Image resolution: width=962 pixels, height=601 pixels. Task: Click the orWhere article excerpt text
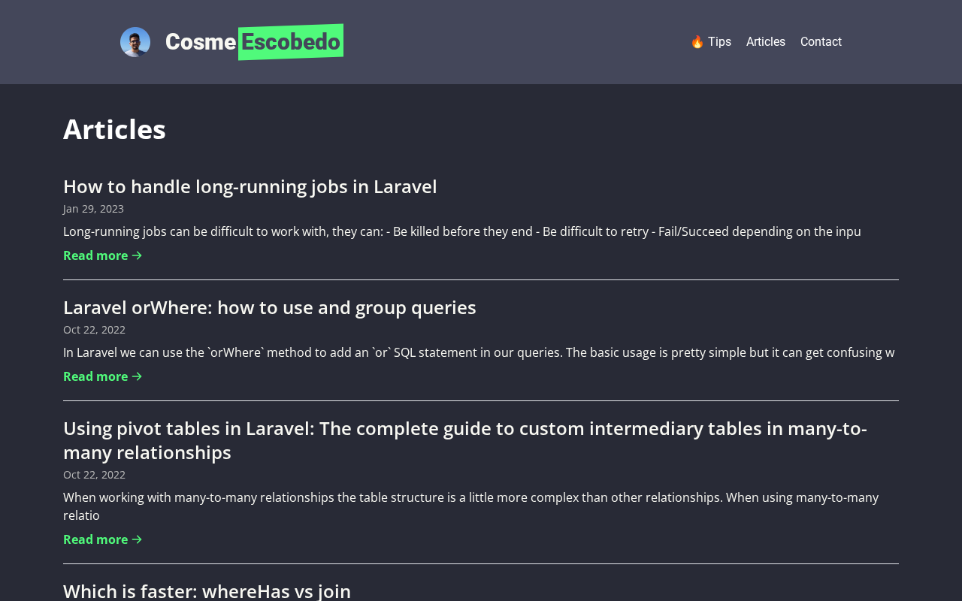tap(478, 352)
